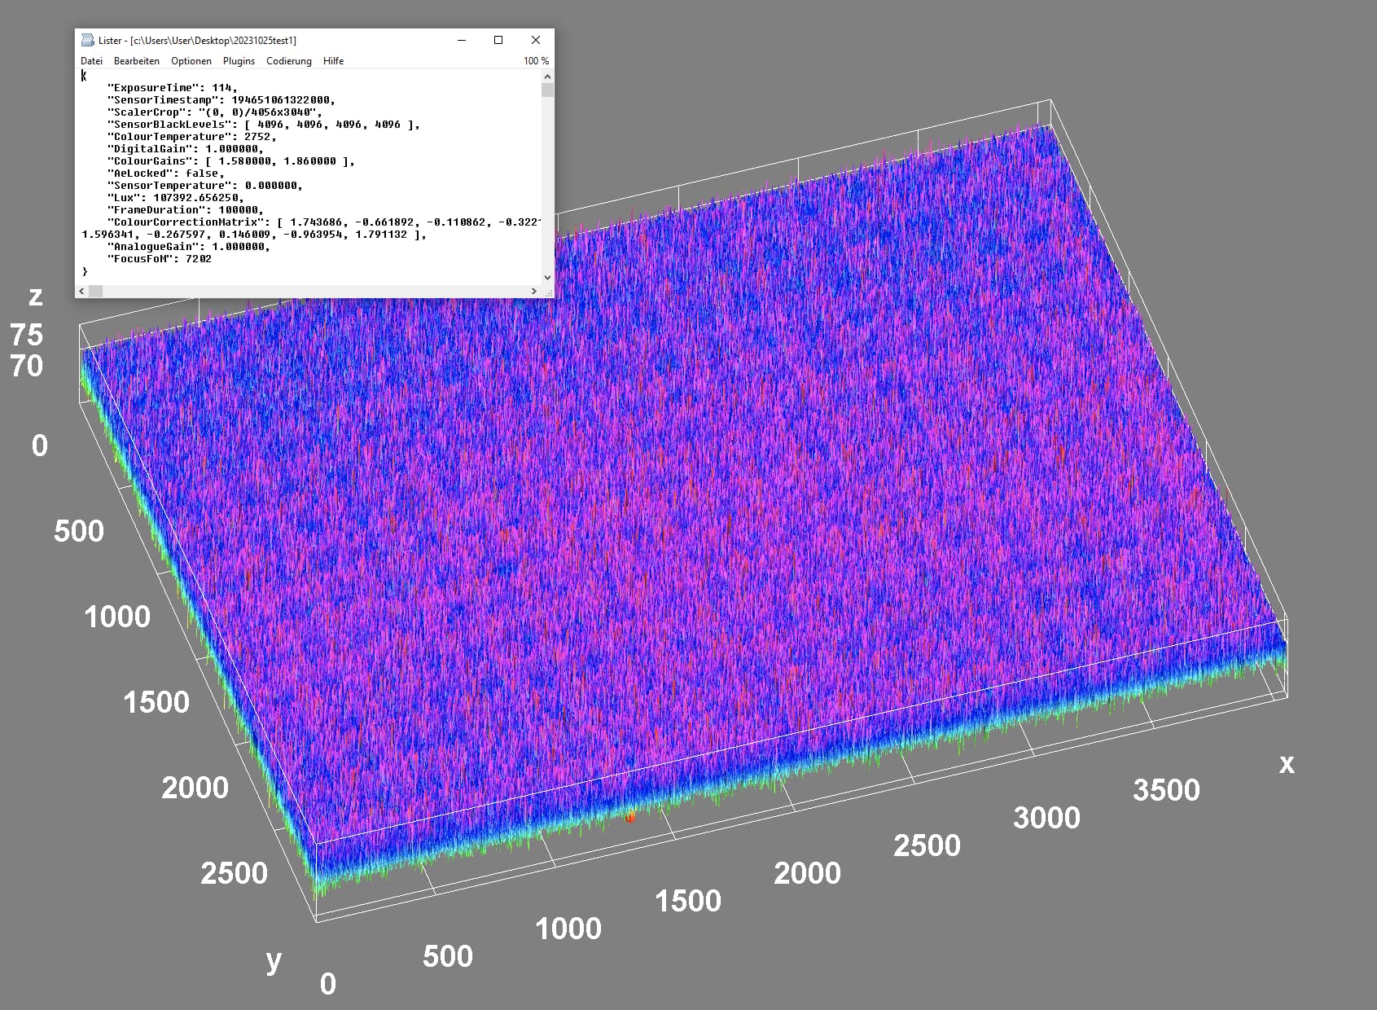
Task: Click the "SensorTimestamp" line
Action: coord(221,100)
